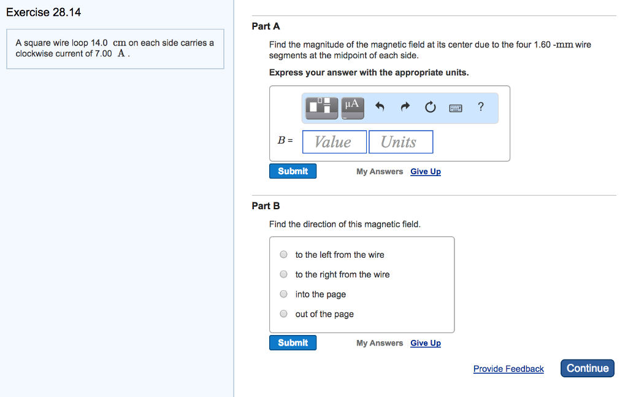The height and width of the screenshot is (397, 628).
Task: Choose the 'into the page' option
Action: (283, 294)
